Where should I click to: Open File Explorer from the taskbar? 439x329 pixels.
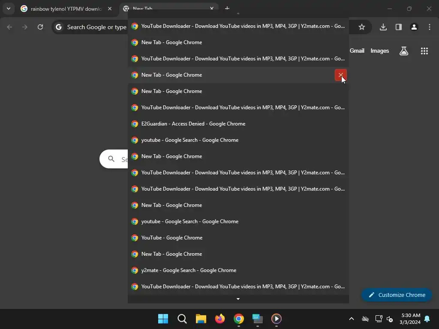tap(201, 319)
